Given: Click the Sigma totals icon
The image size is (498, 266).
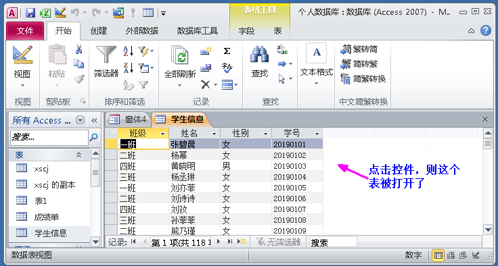Looking at the screenshot, I should (227, 51).
